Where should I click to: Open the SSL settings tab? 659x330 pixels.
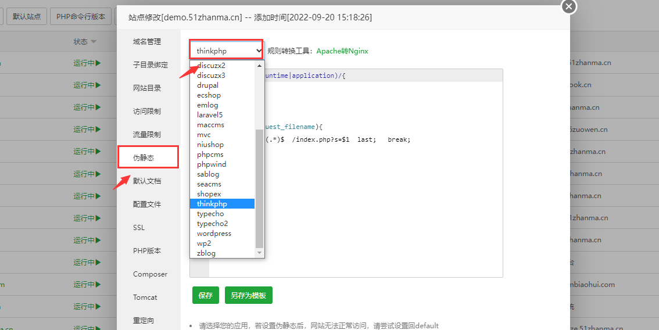[139, 228]
